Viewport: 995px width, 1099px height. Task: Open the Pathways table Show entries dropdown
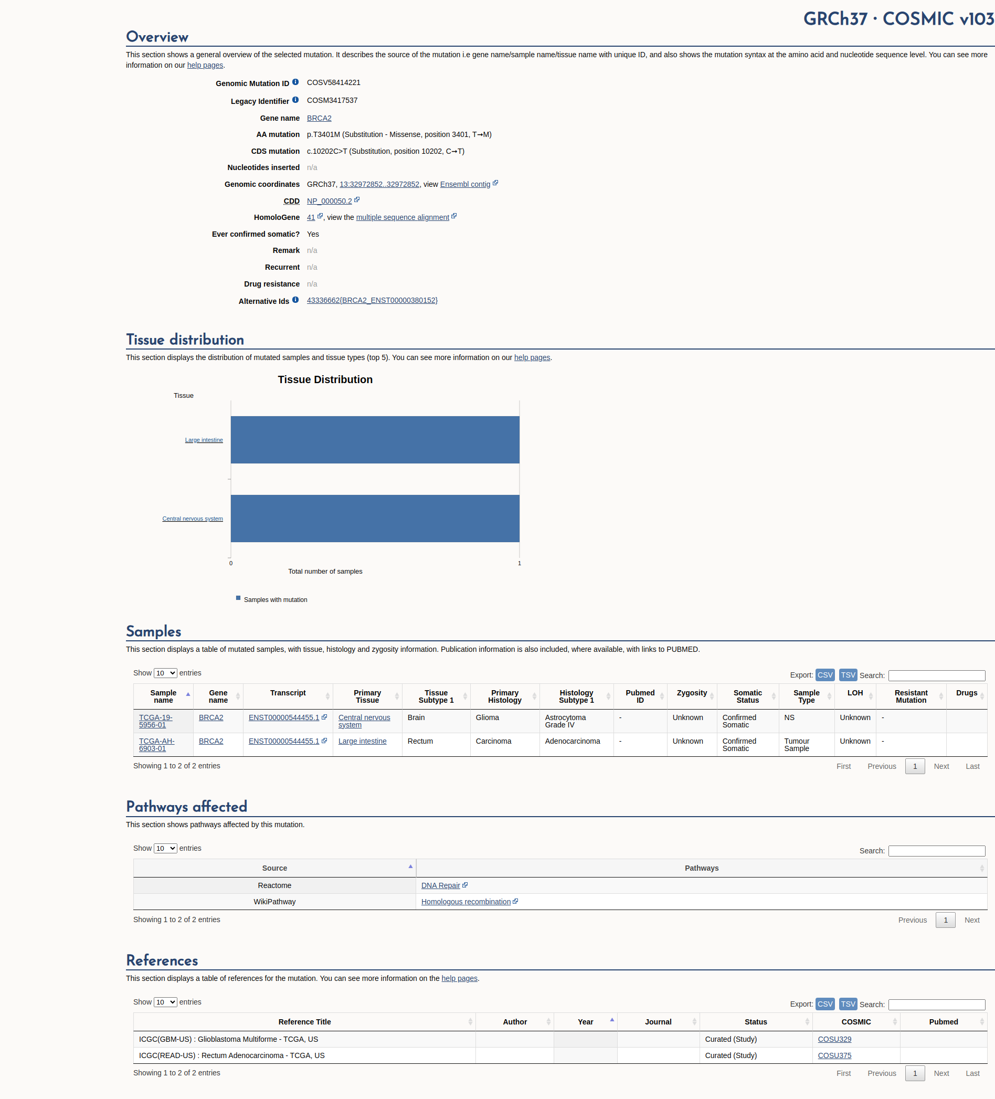tap(165, 848)
